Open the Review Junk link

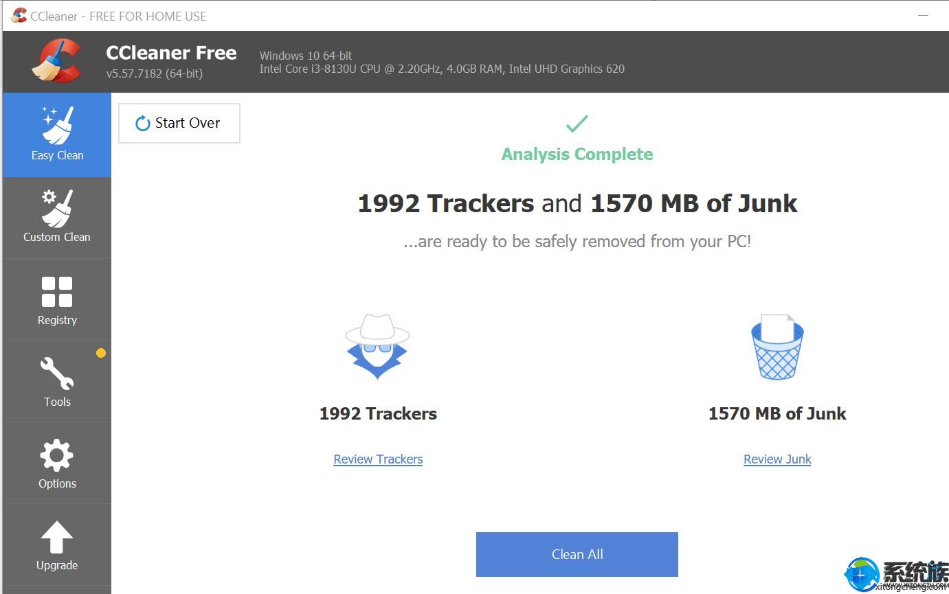coord(777,459)
